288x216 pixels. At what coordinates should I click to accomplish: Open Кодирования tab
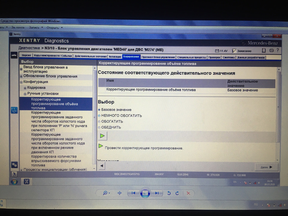pyautogui.click(x=131, y=57)
